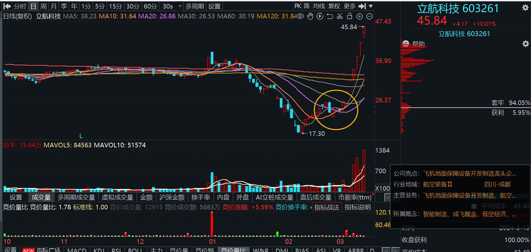Start chart replay with play-circle icon
531x252 pixels.
click(x=320, y=16)
